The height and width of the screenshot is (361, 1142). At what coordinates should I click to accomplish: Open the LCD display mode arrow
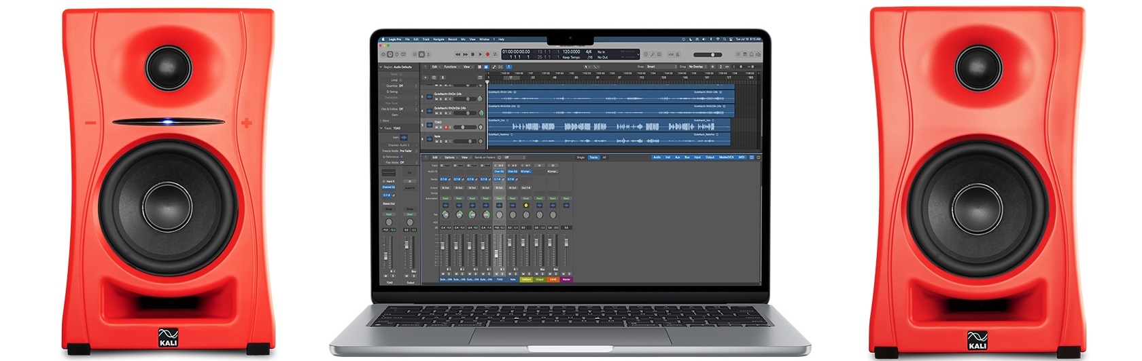[638, 55]
